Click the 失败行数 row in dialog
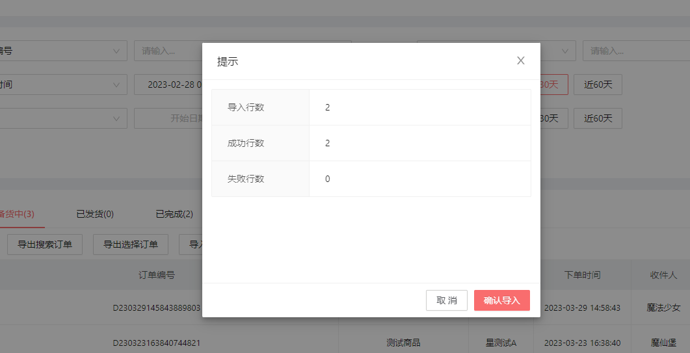 [x=371, y=179]
